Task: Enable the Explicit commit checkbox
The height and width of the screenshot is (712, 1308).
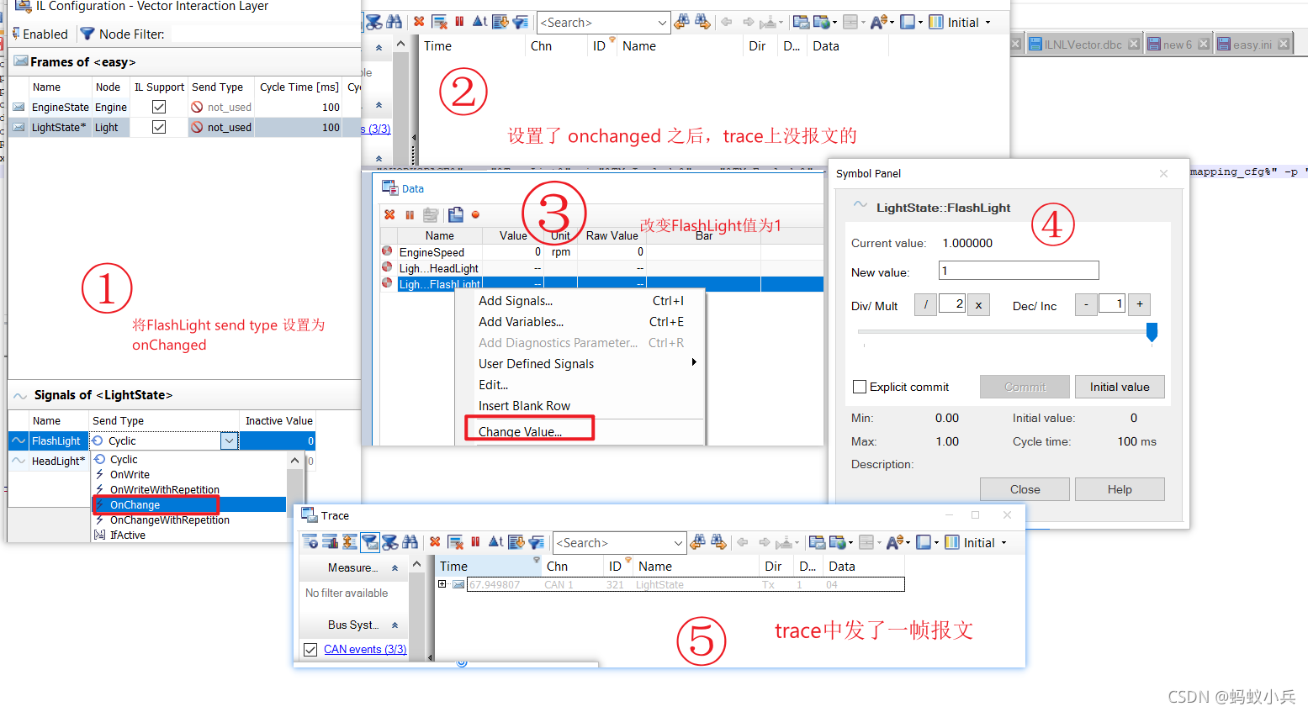Action: pyautogui.click(x=859, y=387)
